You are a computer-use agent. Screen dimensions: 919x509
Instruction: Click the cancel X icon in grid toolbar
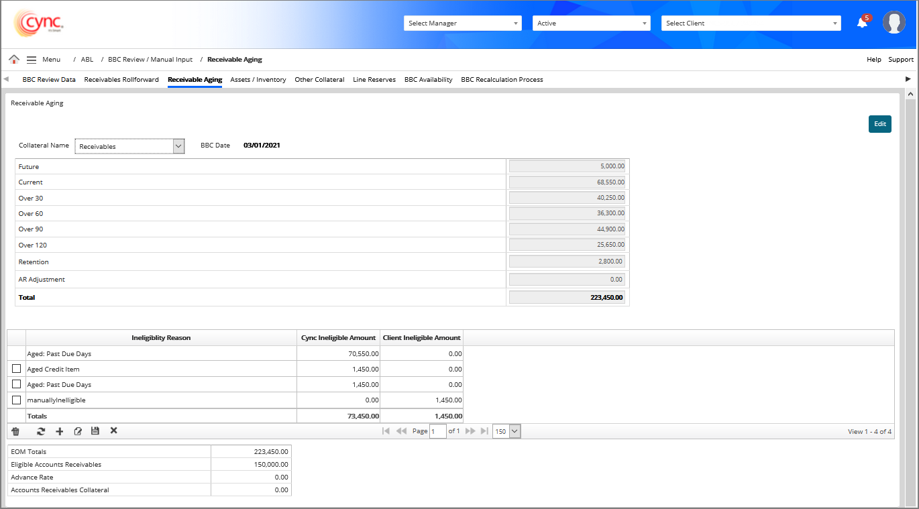coord(114,431)
